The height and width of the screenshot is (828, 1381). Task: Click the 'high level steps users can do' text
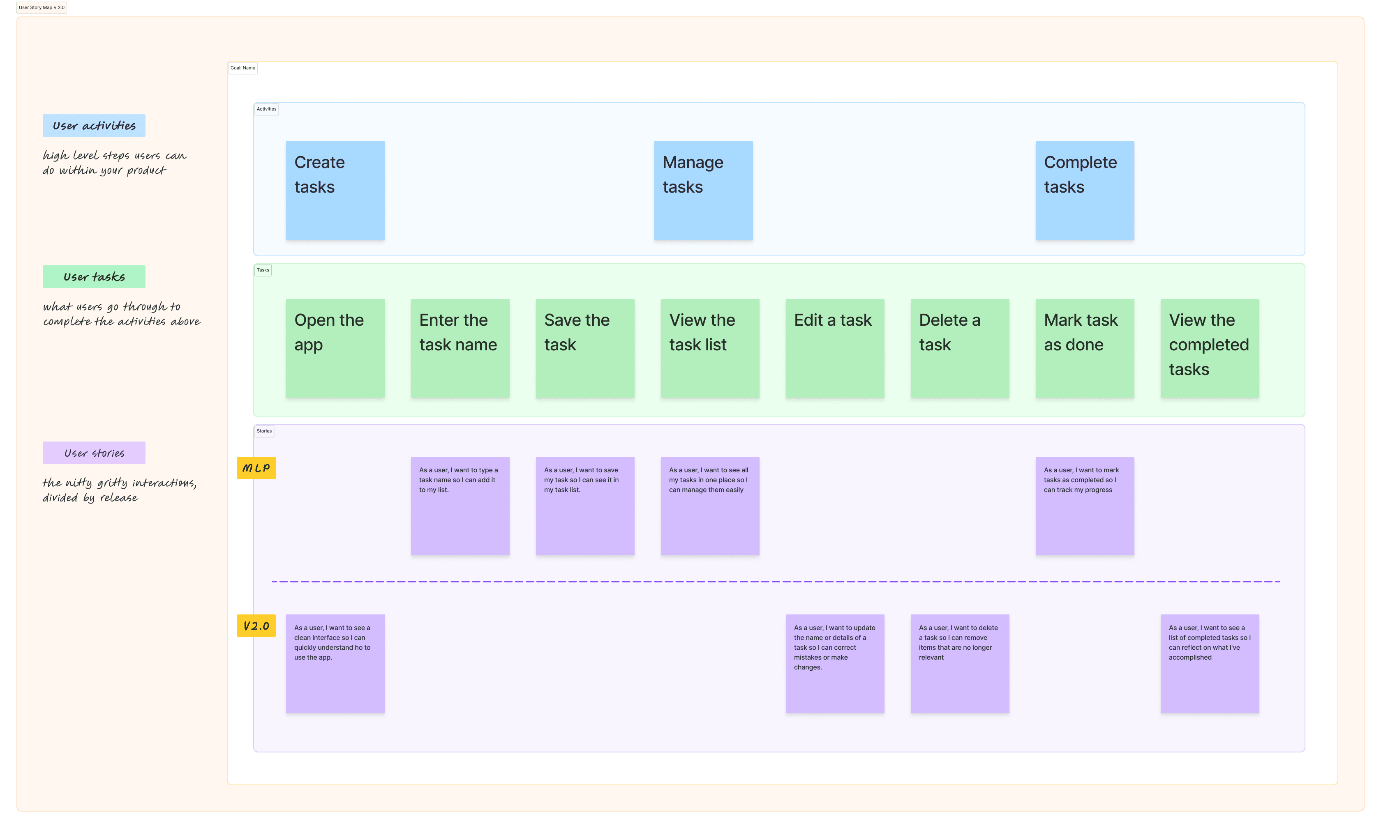click(x=114, y=163)
